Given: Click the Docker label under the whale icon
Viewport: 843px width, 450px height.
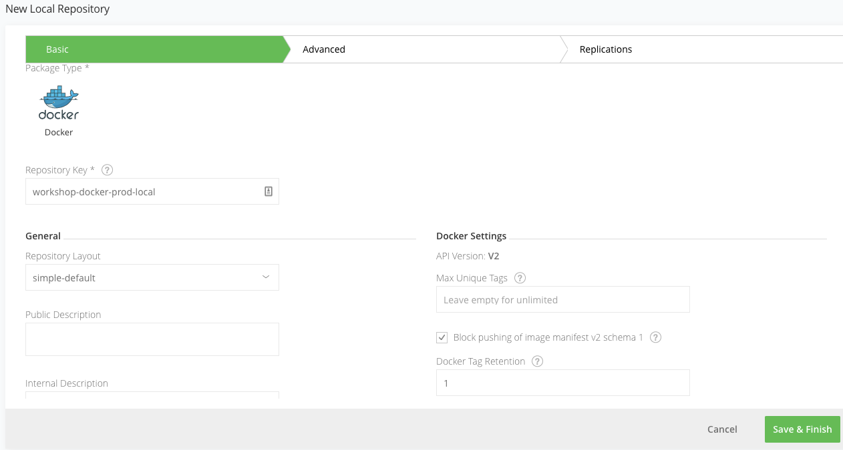Looking at the screenshot, I should pos(59,132).
